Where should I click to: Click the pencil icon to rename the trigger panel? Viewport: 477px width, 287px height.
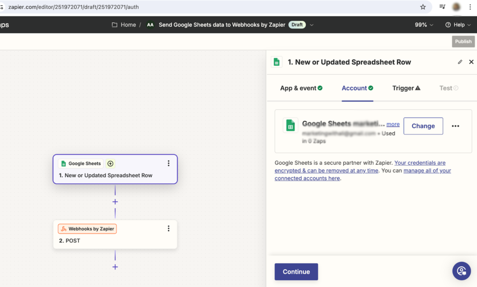click(460, 61)
